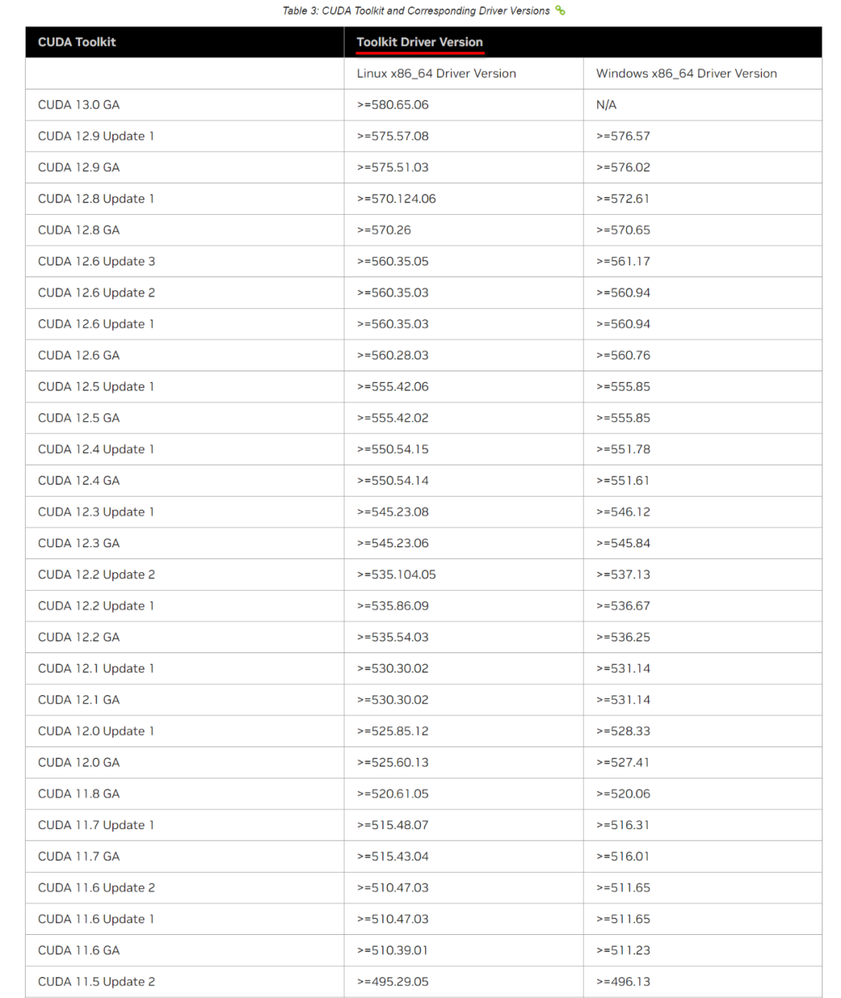841x998 pixels.
Task: Click the >=570.124.06 driver version cell
Action: click(x=396, y=199)
